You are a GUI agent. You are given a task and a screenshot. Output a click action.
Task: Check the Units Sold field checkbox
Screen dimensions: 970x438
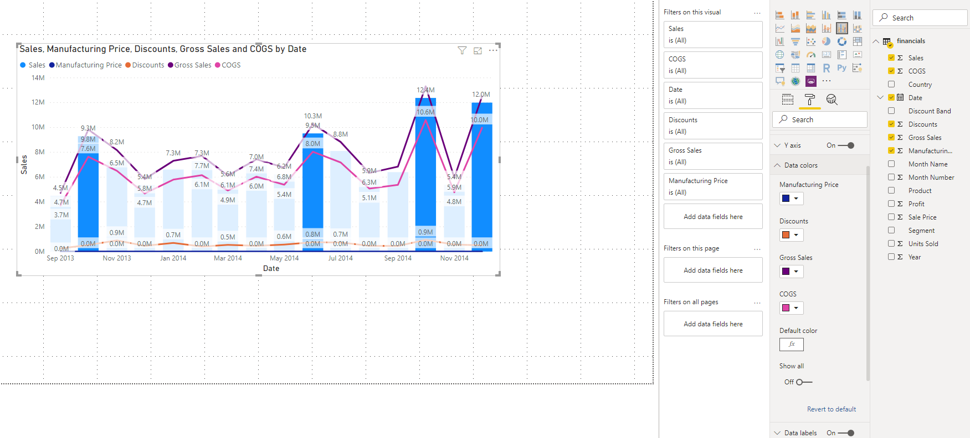click(x=891, y=243)
